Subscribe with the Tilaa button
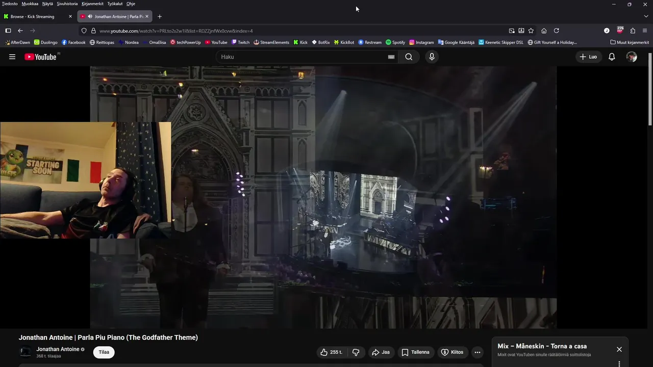This screenshot has width=653, height=367. [104, 352]
